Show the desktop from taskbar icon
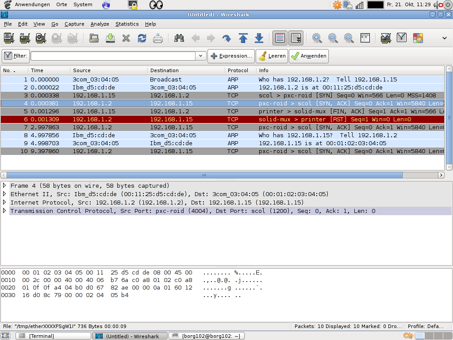This screenshot has width=453, height=340. 5,336
